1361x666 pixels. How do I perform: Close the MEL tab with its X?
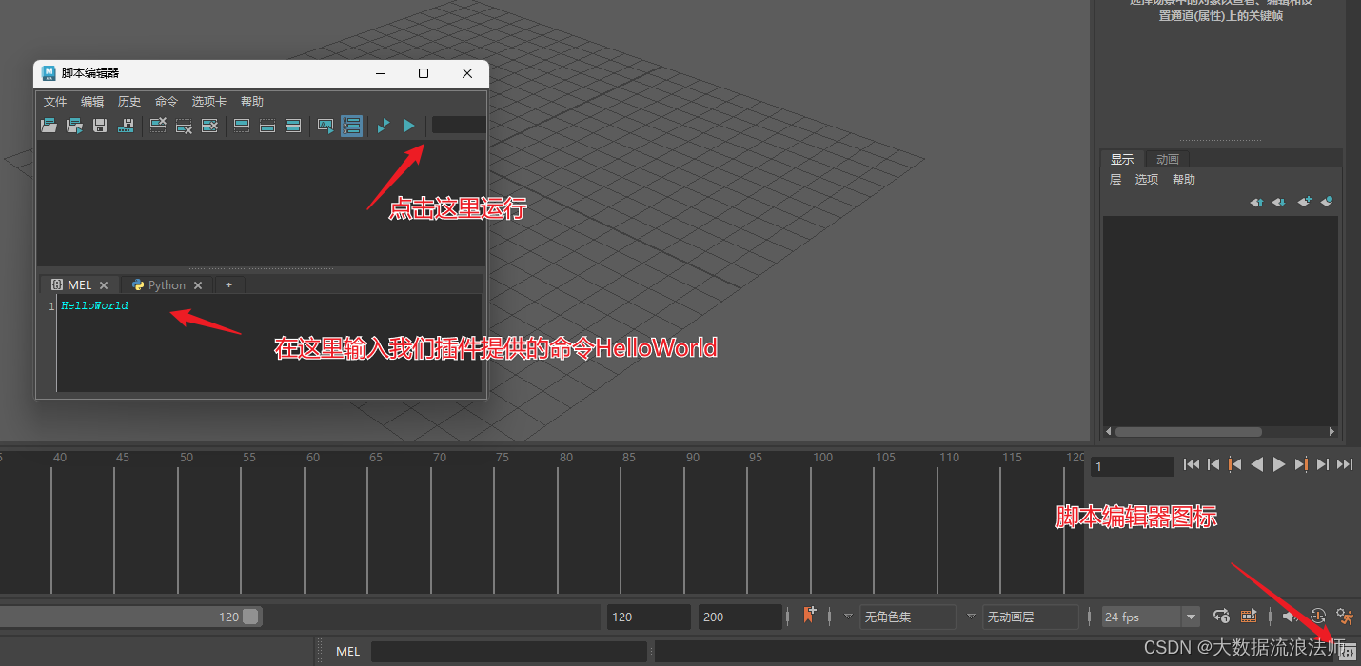(x=104, y=285)
